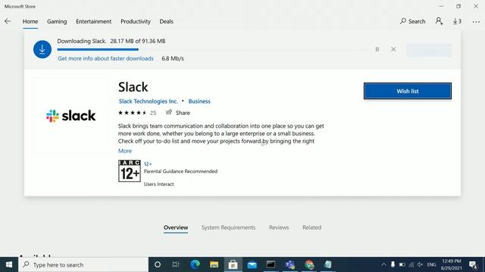Viewport: 485px width, 272px height.
Task: Open the taskbar clock and date
Action: 452,264
